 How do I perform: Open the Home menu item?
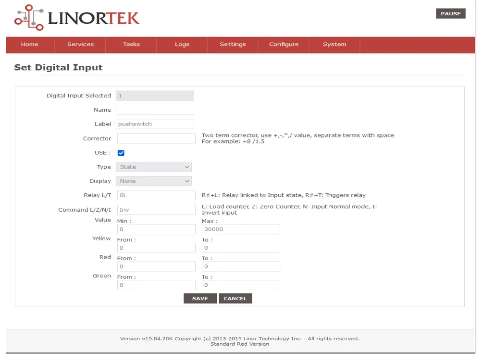coord(29,44)
